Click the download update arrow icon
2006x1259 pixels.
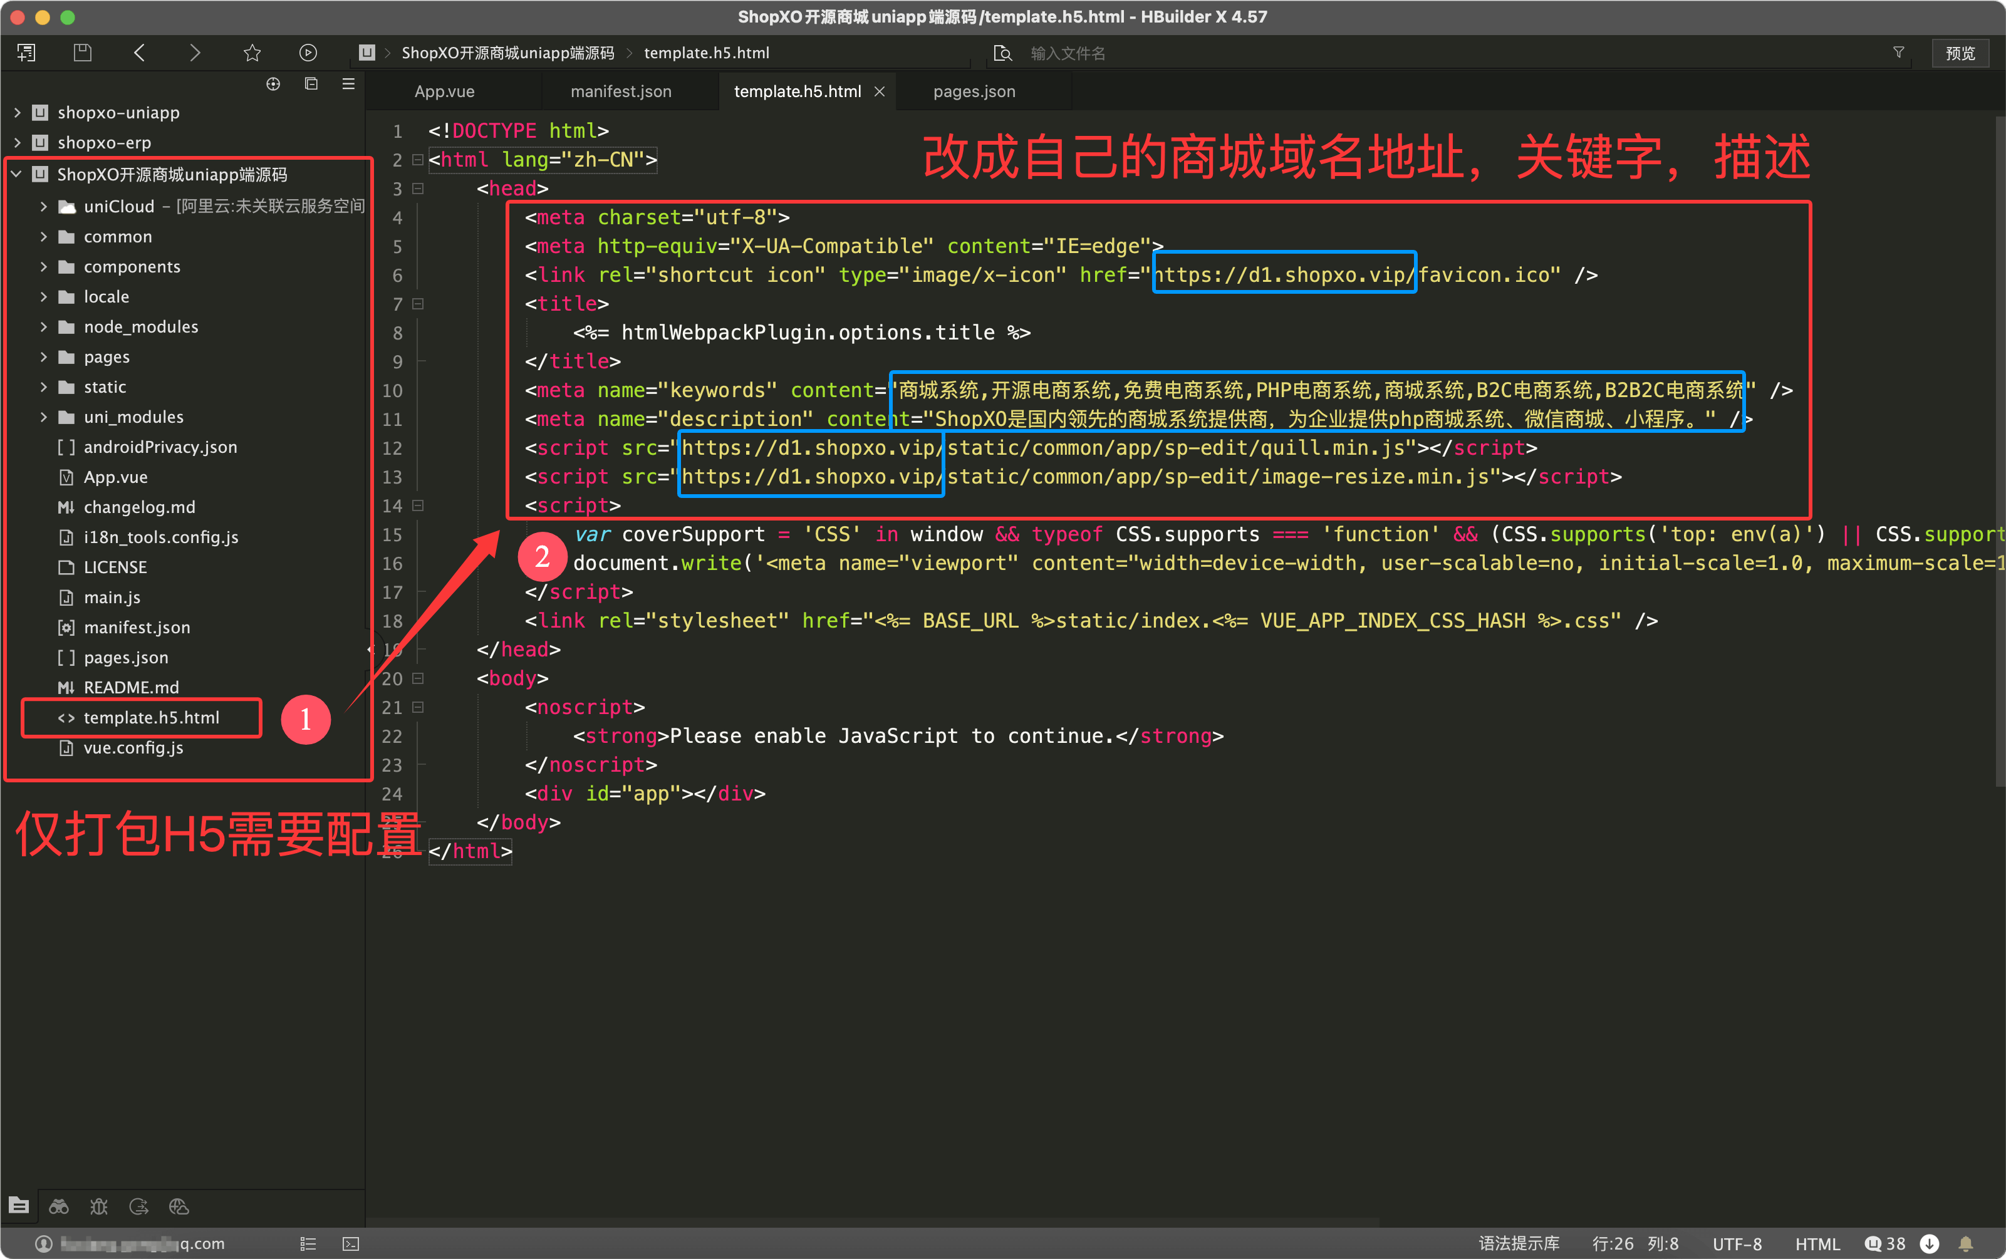point(1930,1243)
